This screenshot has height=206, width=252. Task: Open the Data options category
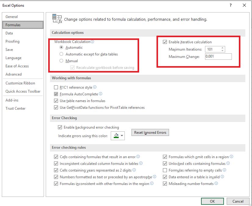(23, 33)
